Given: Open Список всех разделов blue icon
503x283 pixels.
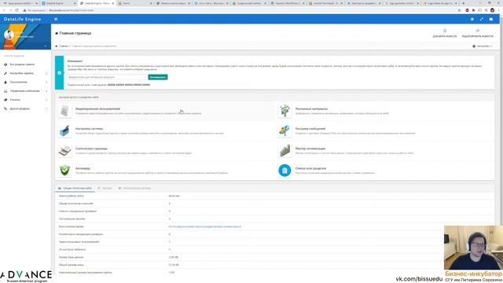Looking at the screenshot, I should 285,171.
